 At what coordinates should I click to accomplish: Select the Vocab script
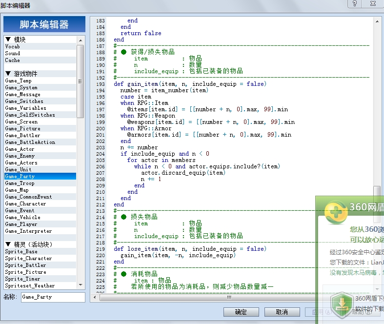click(x=40, y=46)
